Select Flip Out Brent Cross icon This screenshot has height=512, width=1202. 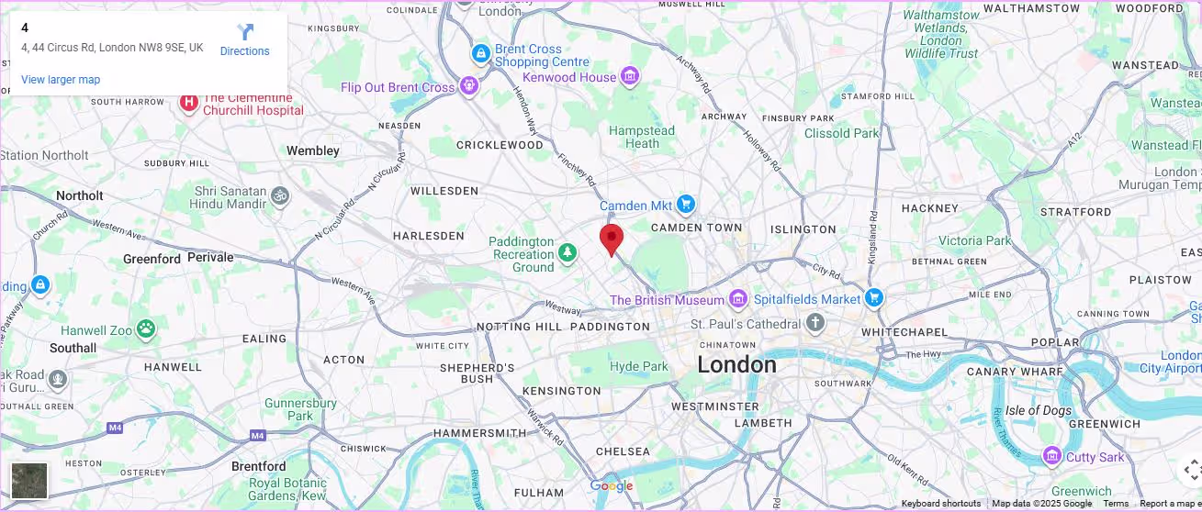click(469, 86)
